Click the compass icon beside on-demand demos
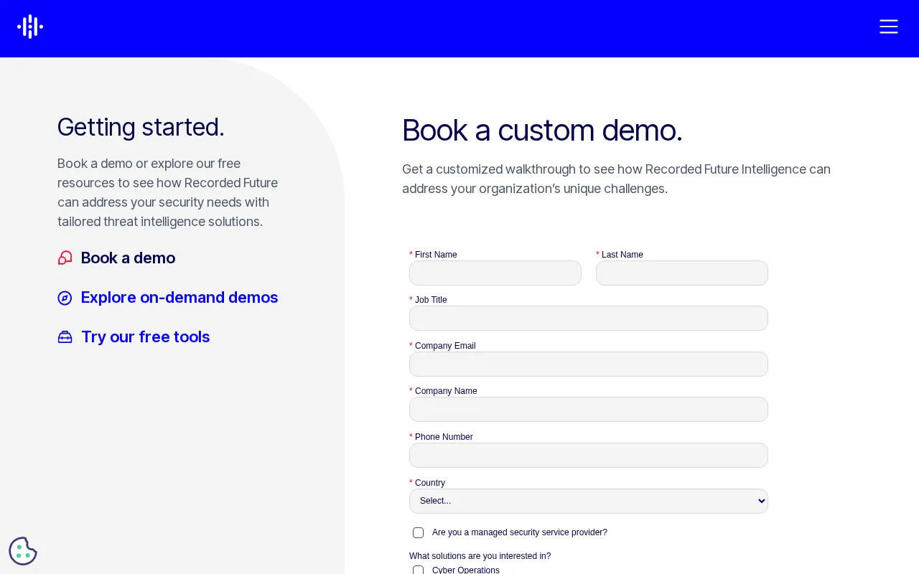This screenshot has width=919, height=574. 65,298
